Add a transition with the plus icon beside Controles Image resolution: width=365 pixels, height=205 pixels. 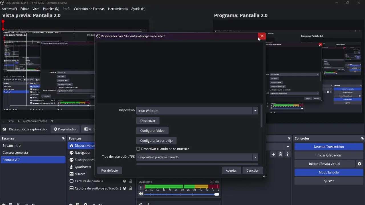273,154
